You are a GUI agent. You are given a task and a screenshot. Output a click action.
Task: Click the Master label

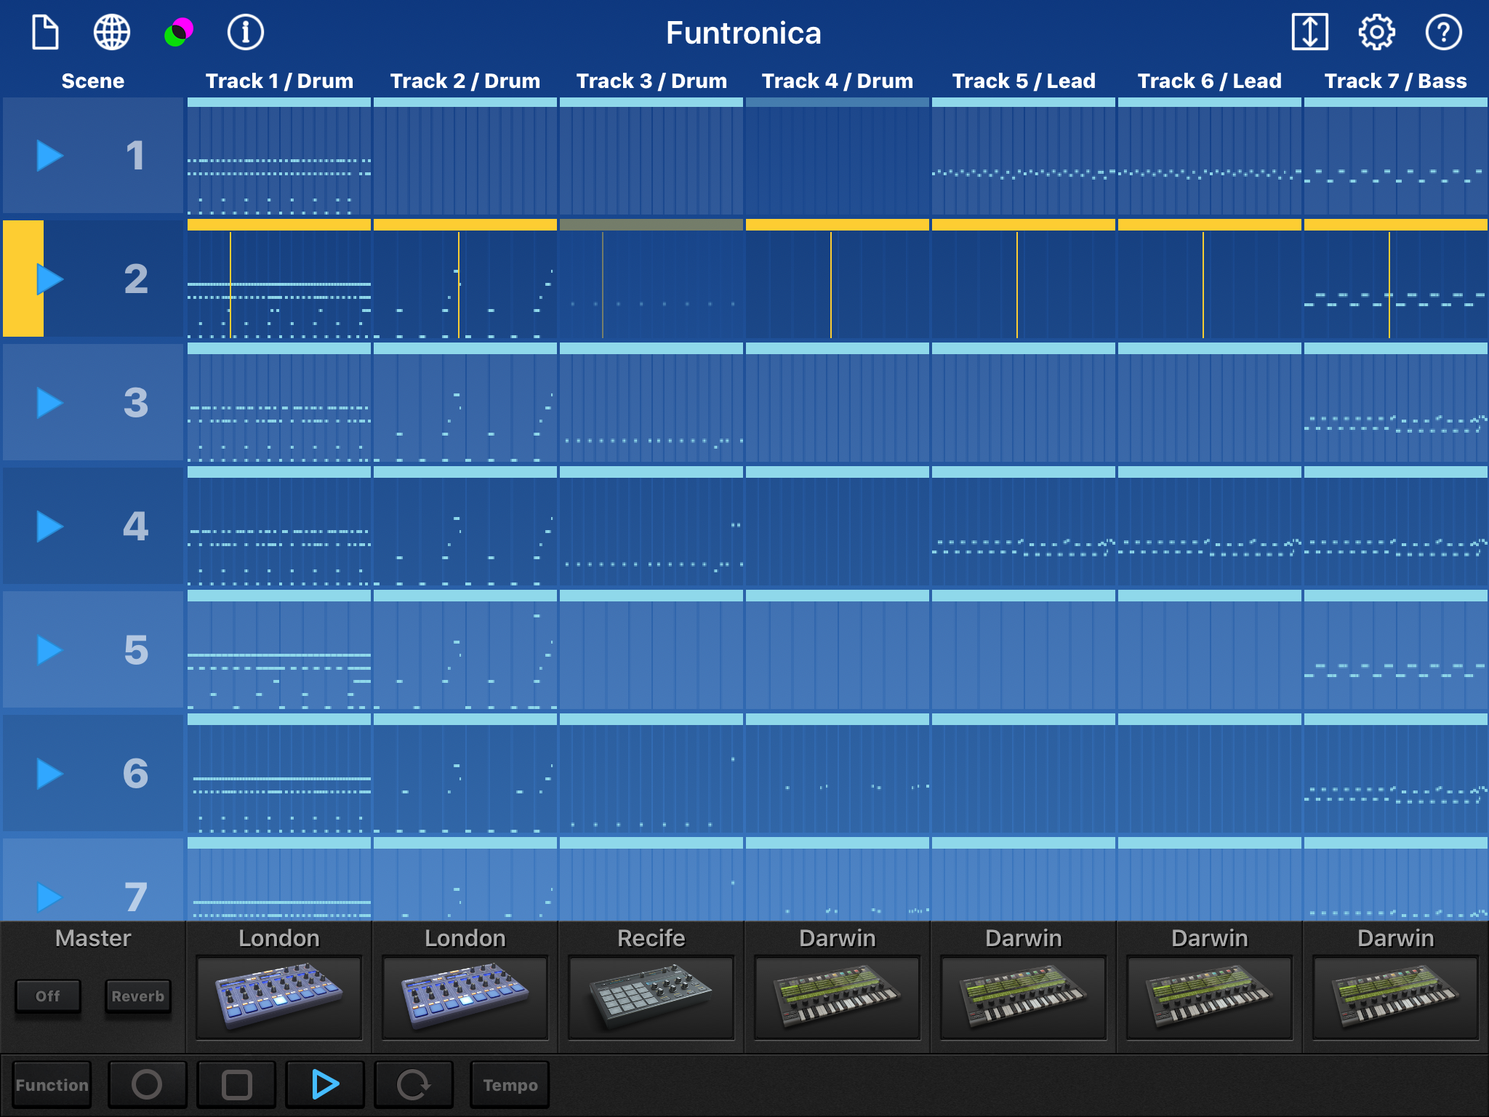coord(93,938)
